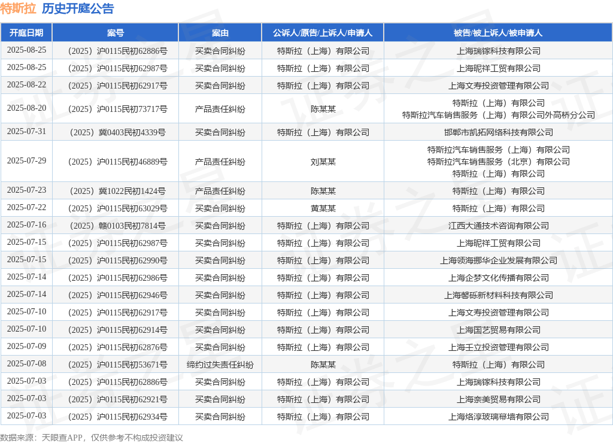Select the date cell 2025-07-16
This screenshot has width=613, height=443.
pyautogui.click(x=26, y=225)
